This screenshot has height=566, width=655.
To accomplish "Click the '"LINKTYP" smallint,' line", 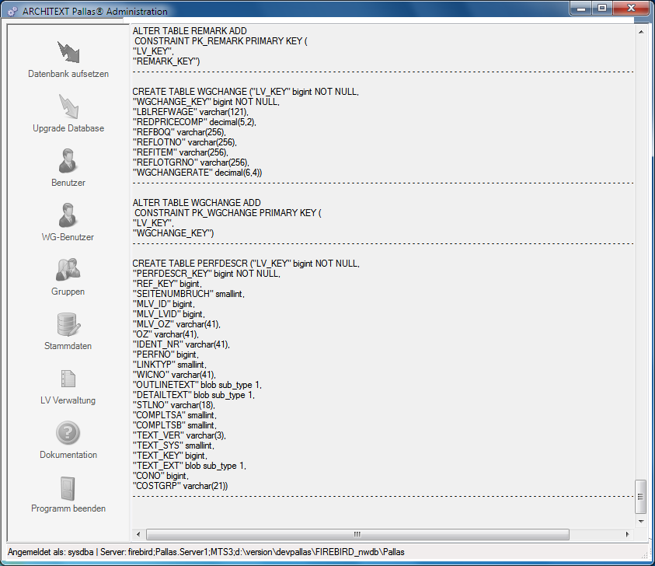I will coord(169,365).
